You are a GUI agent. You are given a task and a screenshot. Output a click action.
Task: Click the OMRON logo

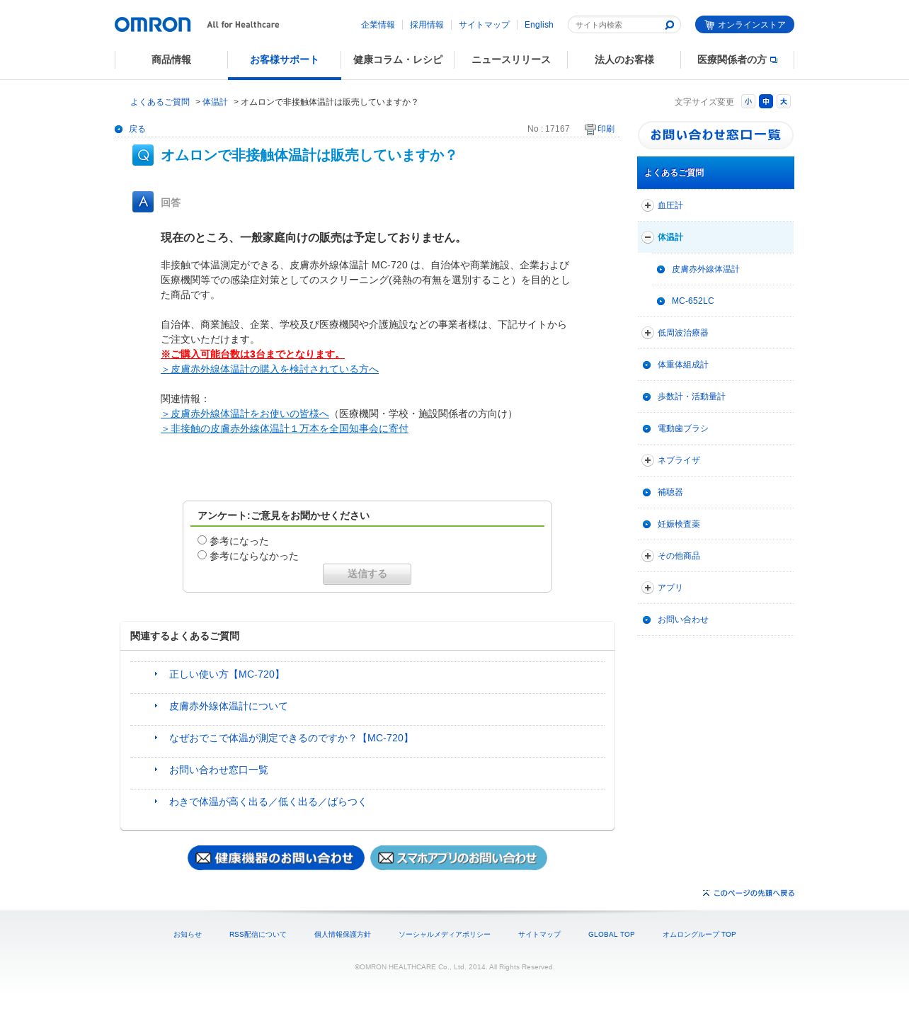click(153, 25)
